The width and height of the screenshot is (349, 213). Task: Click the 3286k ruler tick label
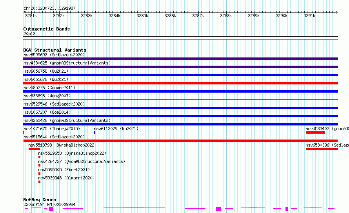(170, 16)
